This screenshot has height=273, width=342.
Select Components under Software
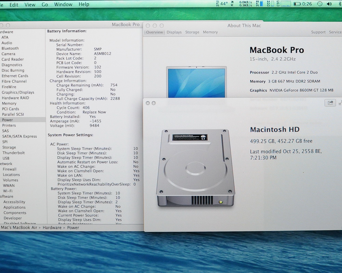15,213
